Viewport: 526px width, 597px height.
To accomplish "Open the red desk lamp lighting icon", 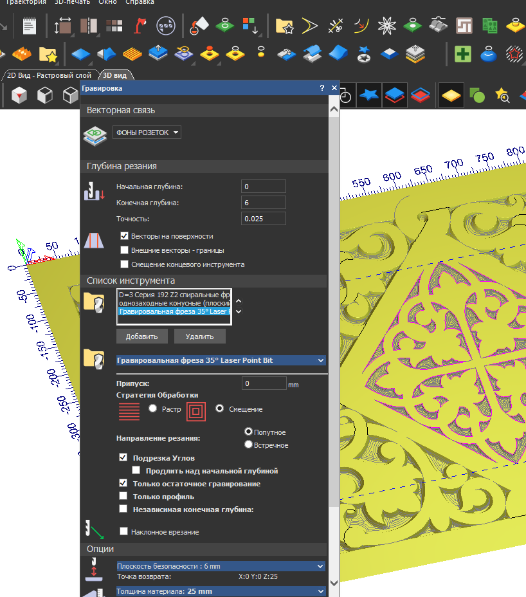I will 140,26.
